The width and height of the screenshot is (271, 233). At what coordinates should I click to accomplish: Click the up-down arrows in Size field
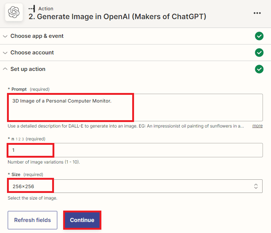256,186
